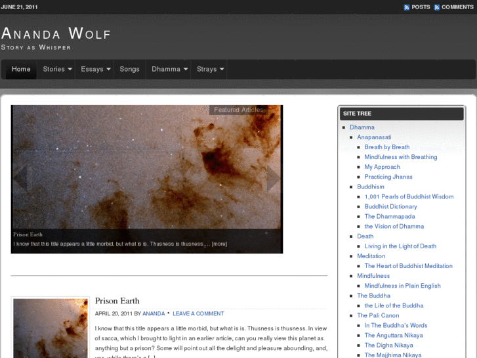Click the ANANDA author link

click(x=154, y=313)
